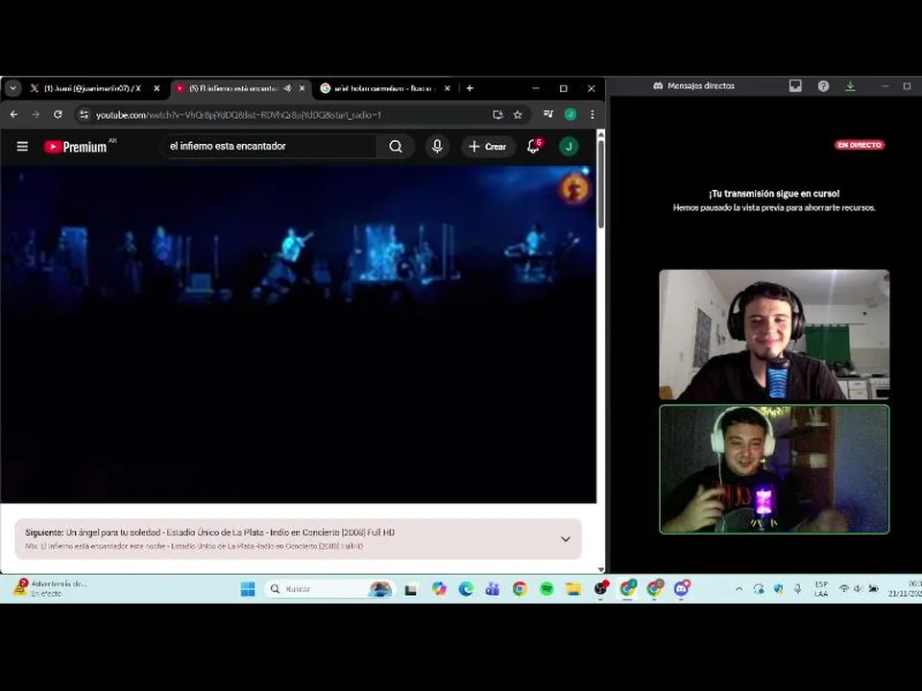This screenshot has width=922, height=691.
Task: Reload the YouTube page
Action: point(58,114)
